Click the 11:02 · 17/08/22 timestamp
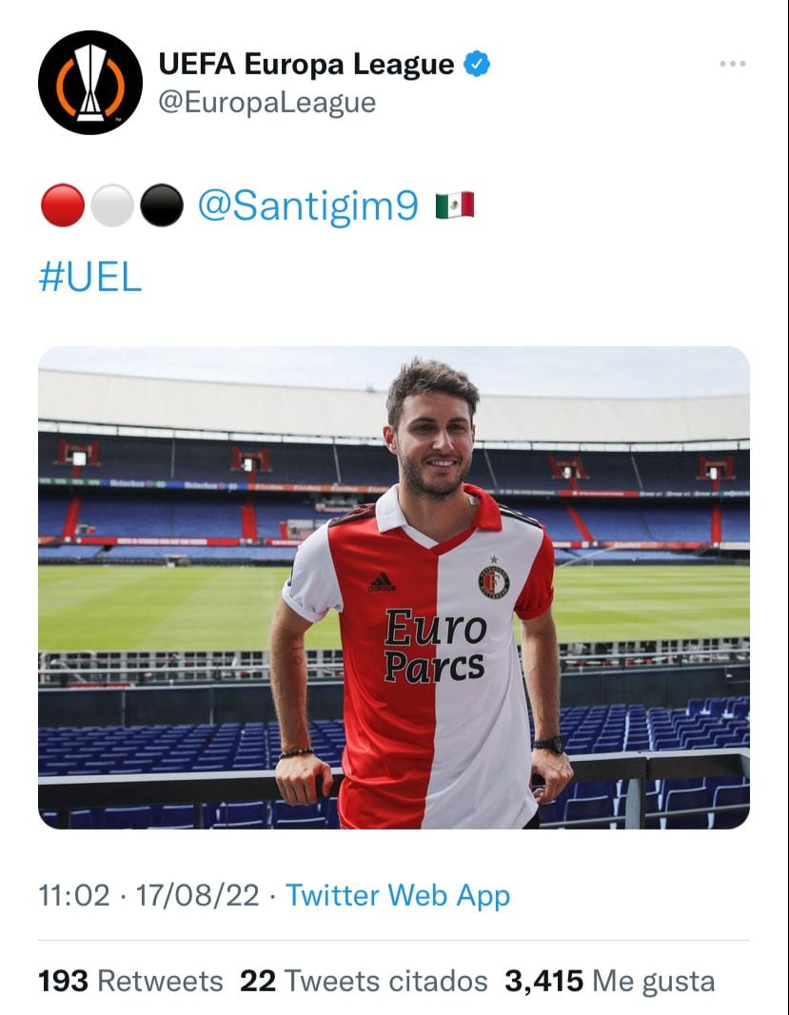This screenshot has width=789, height=1015. pos(148,895)
